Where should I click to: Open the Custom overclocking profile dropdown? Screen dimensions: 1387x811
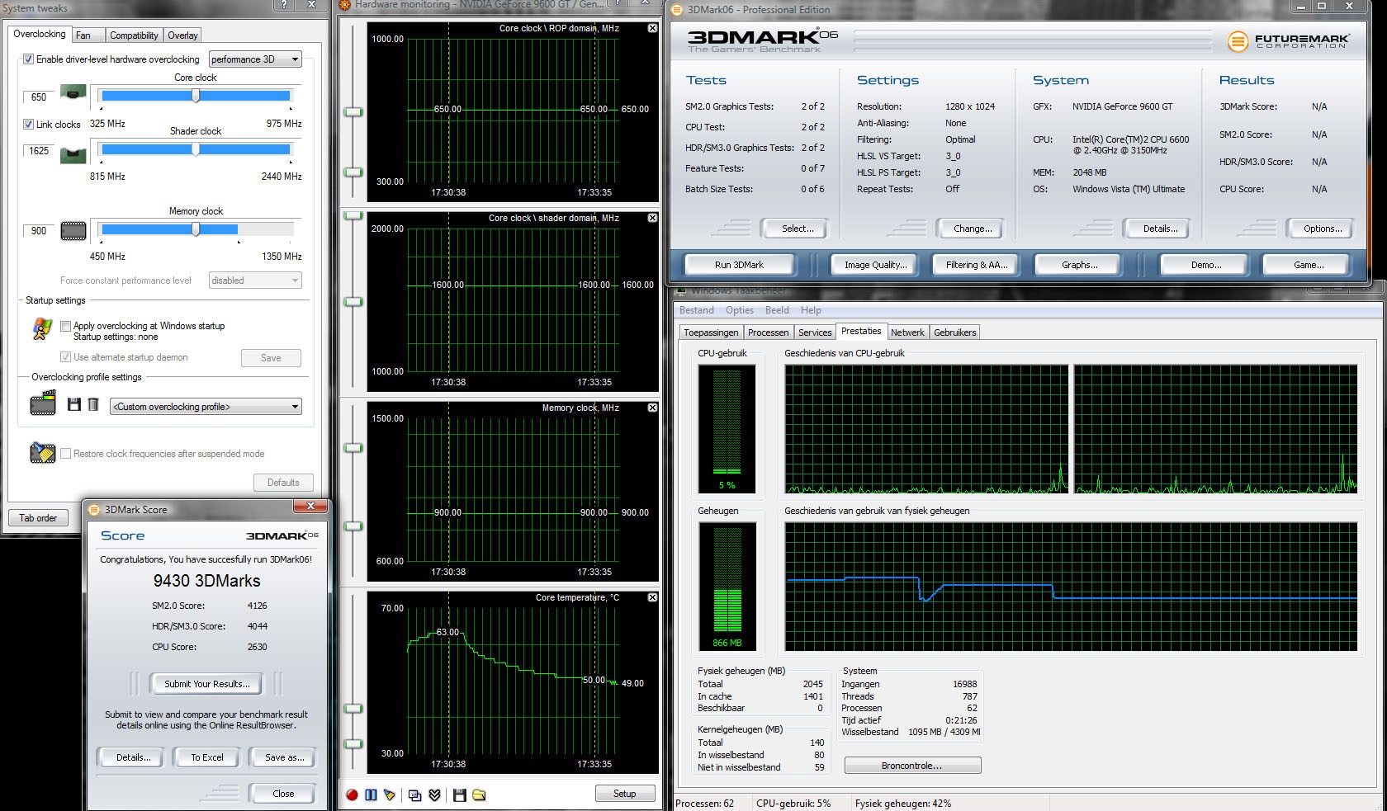click(x=206, y=407)
